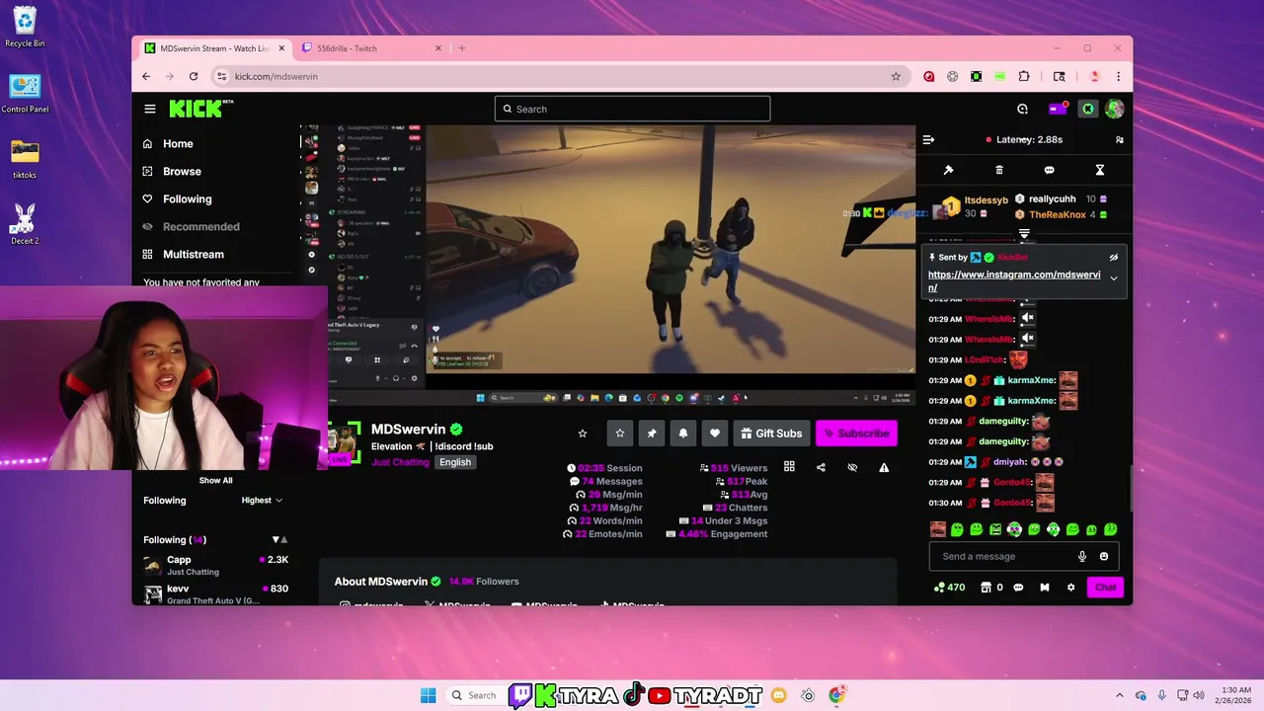Viewport: 1264px width, 711px height.
Task: Click the Subscribe button
Action: pos(856,433)
